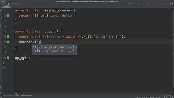Click the green gutter marker on line 6
This screenshot has width=174, height=98.
coord(8,37)
